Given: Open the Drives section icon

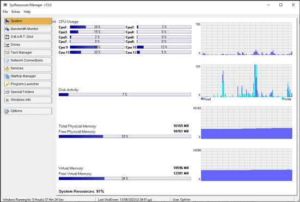Looking at the screenshot, I should click(7, 45).
